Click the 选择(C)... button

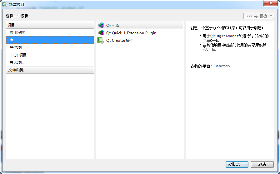pos(237,164)
